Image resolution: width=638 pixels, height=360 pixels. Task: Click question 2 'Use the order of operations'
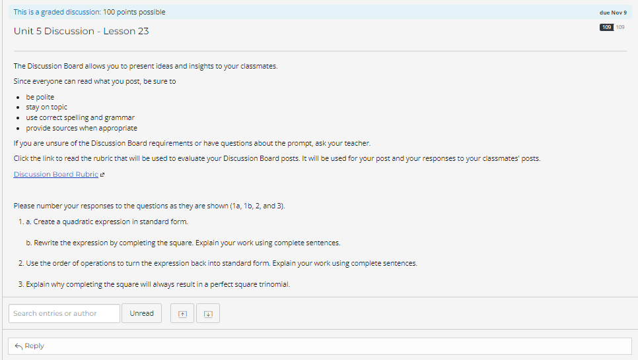[x=221, y=263]
